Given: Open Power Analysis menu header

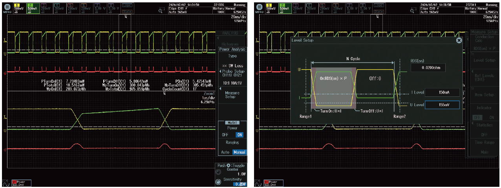Looking at the screenshot, I should 232,49.
